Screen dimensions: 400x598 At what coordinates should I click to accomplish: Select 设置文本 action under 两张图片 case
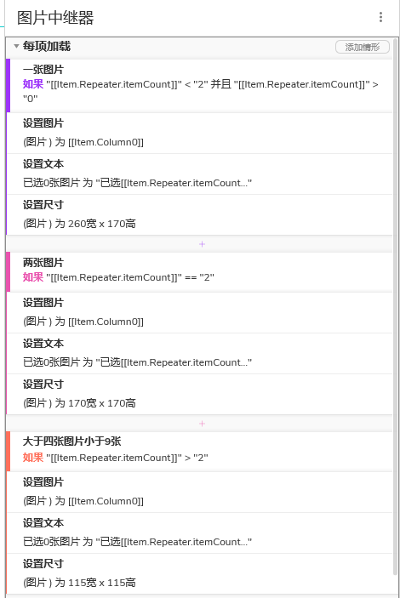pyautogui.click(x=199, y=354)
